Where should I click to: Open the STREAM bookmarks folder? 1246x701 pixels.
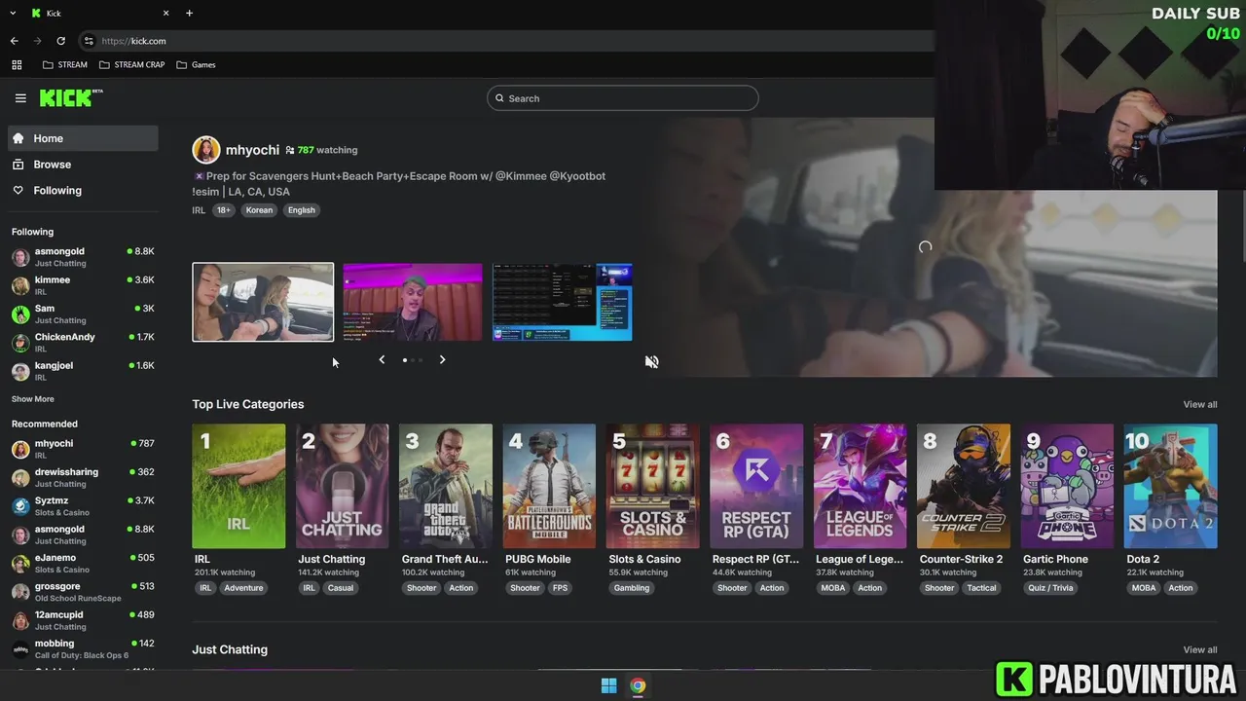tap(65, 65)
